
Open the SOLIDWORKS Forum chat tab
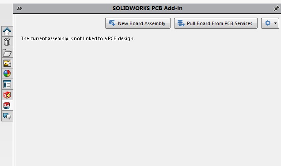[x=7, y=116]
